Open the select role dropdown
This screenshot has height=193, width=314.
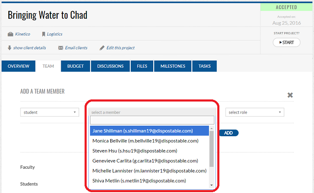(x=255, y=112)
